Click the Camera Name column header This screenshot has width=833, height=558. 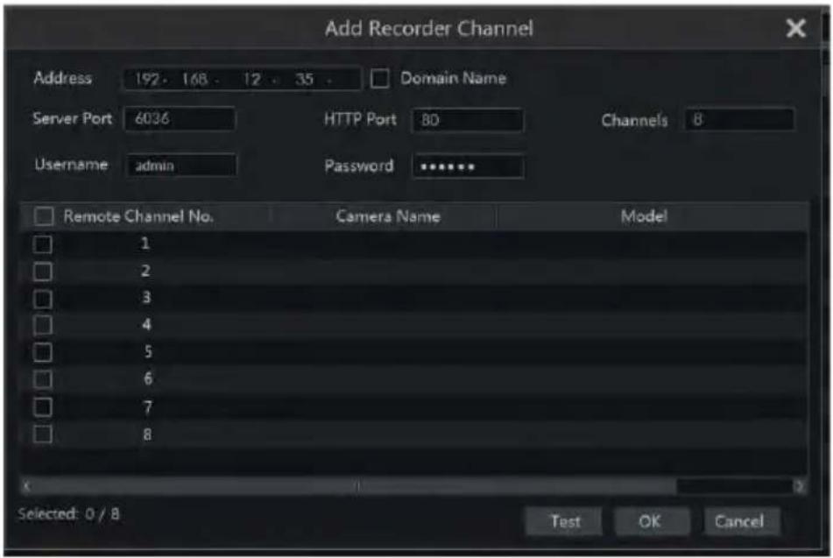[x=388, y=216]
